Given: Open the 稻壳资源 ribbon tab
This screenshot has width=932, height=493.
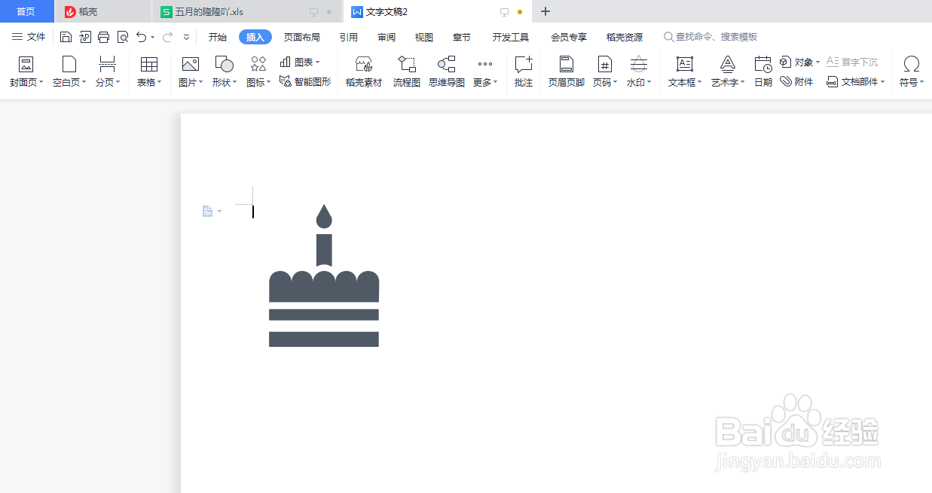Looking at the screenshot, I should 625,37.
